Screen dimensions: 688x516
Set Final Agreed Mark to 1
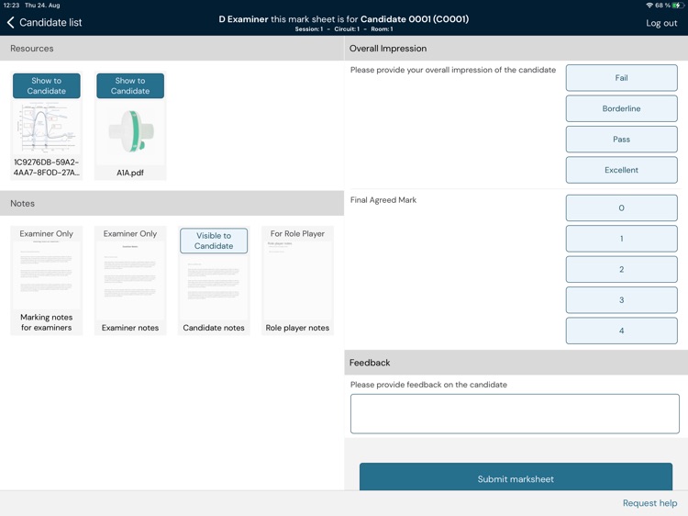click(621, 239)
